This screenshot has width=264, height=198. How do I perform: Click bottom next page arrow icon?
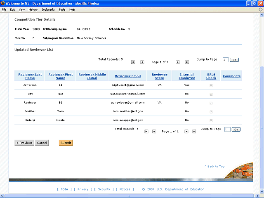point(186,132)
